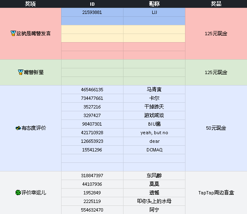Select ID cell 734477661
247x214 pixels.
click(92, 98)
